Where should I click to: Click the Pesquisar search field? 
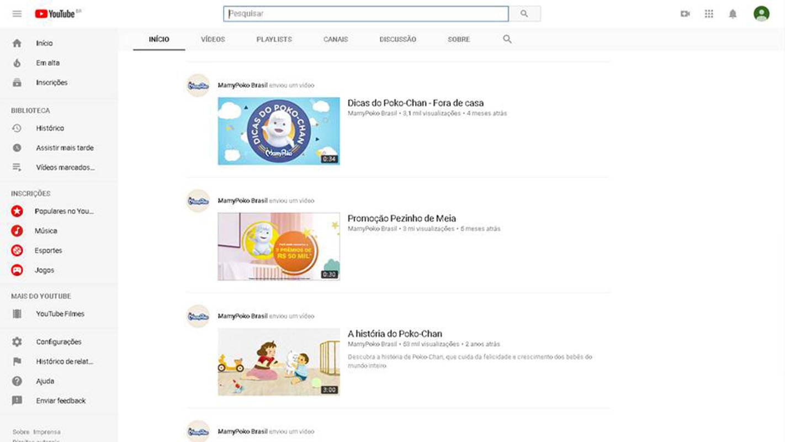pos(366,14)
